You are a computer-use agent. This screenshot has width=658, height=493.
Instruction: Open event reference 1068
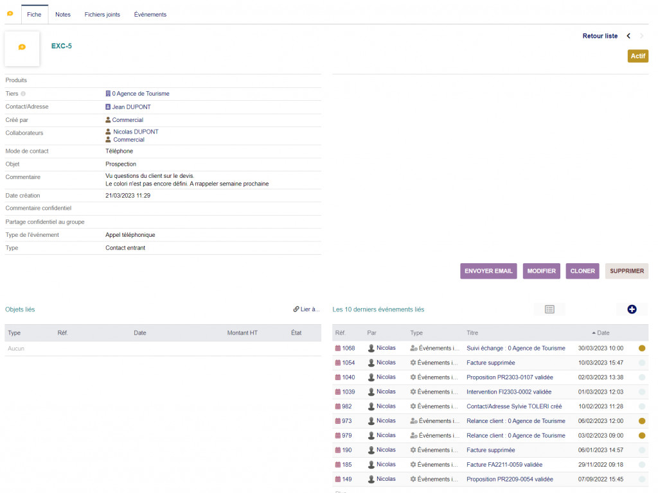345,348
